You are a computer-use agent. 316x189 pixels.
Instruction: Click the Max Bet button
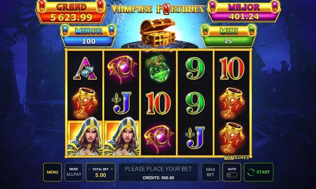[x=211, y=172]
